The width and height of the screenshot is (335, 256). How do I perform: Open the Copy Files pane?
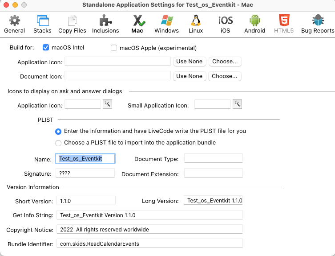point(72,24)
